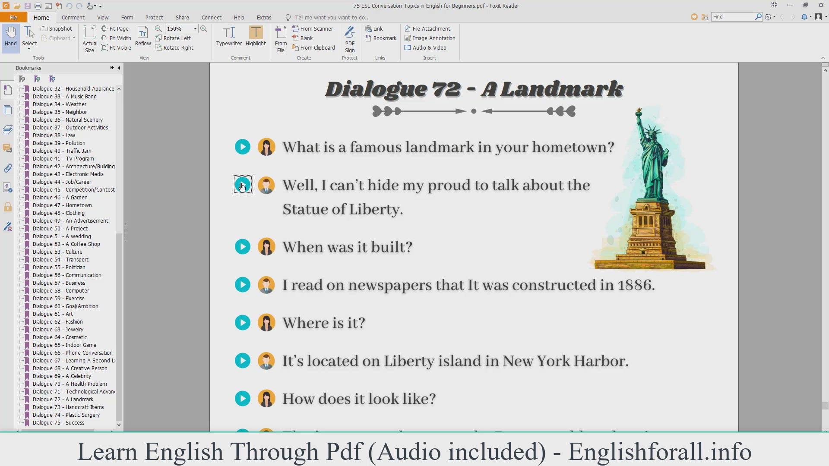829x466 pixels.
Task: Open the 150% zoom level dropdown
Action: click(195, 28)
